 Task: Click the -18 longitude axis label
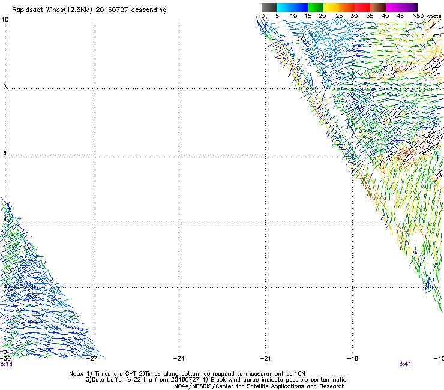coord(353,359)
